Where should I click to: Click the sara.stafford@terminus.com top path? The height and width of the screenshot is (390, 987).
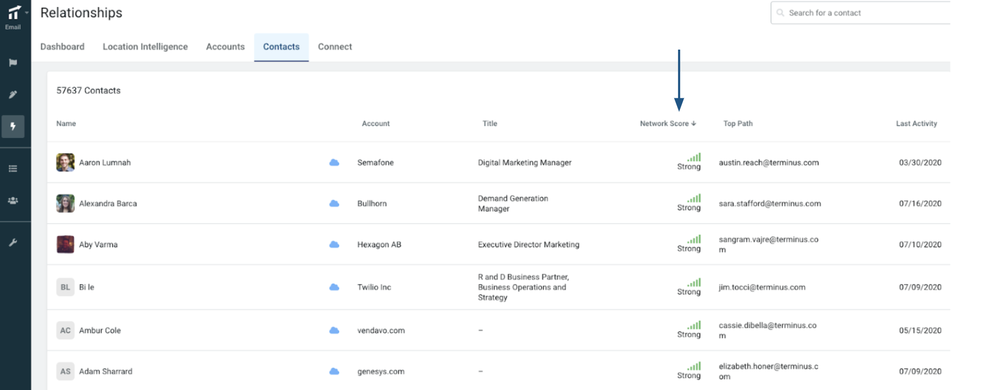(x=770, y=203)
